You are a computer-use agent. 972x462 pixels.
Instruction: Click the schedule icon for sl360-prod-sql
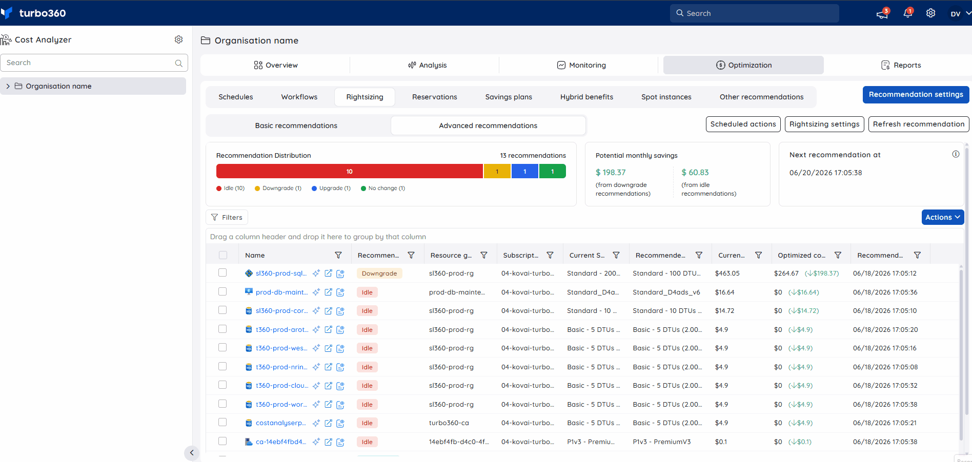(340, 274)
